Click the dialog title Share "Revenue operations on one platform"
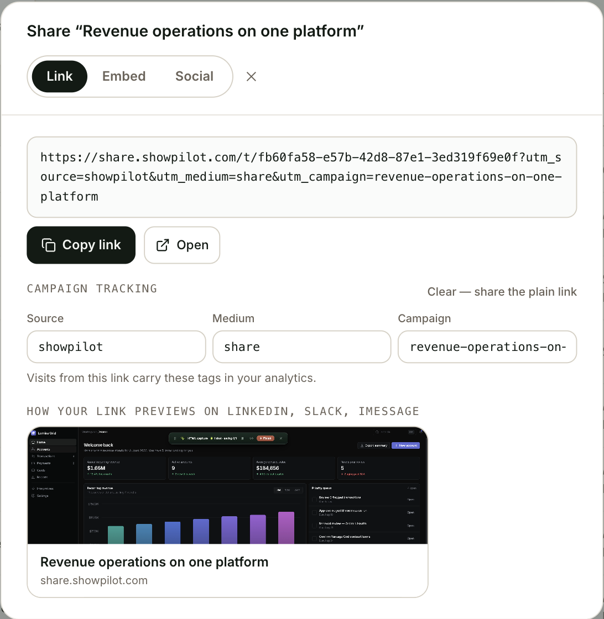The image size is (604, 619). pos(195,31)
